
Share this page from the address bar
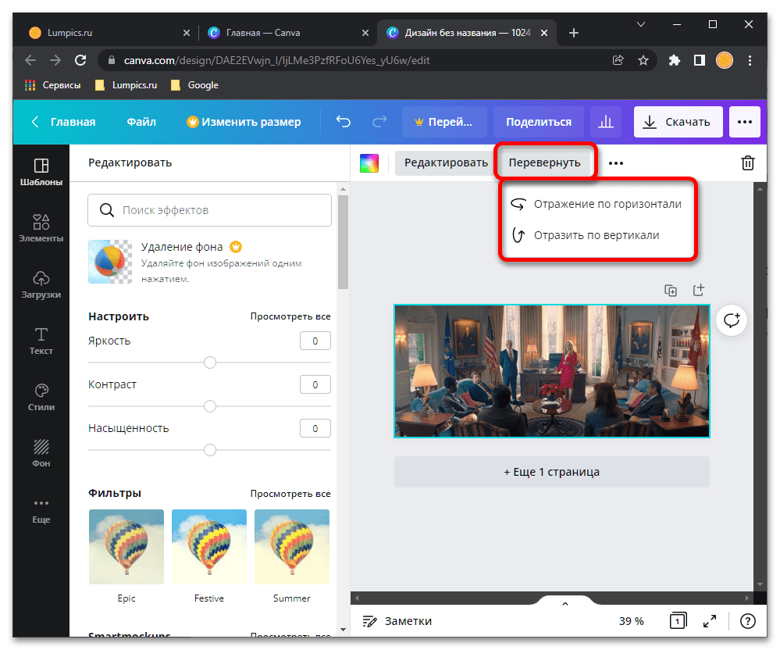tap(618, 60)
